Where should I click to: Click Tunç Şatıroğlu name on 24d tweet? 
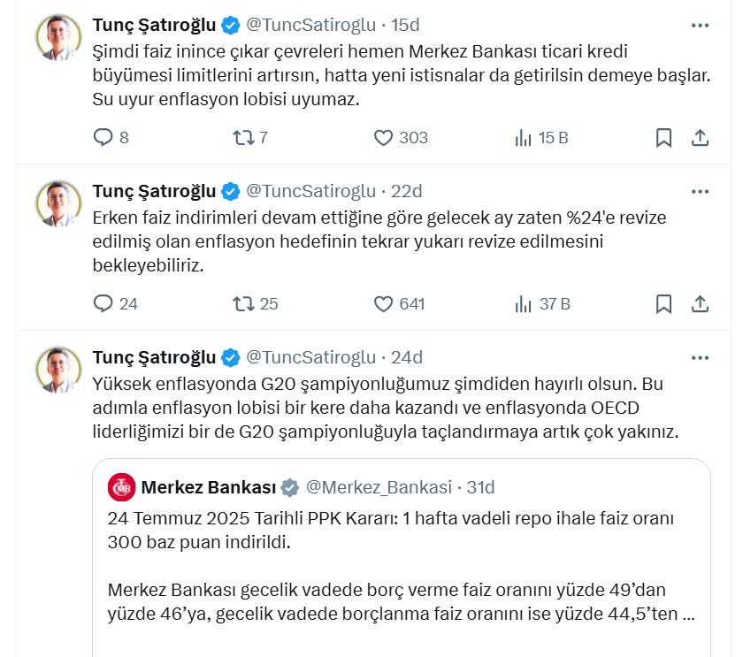point(154,357)
